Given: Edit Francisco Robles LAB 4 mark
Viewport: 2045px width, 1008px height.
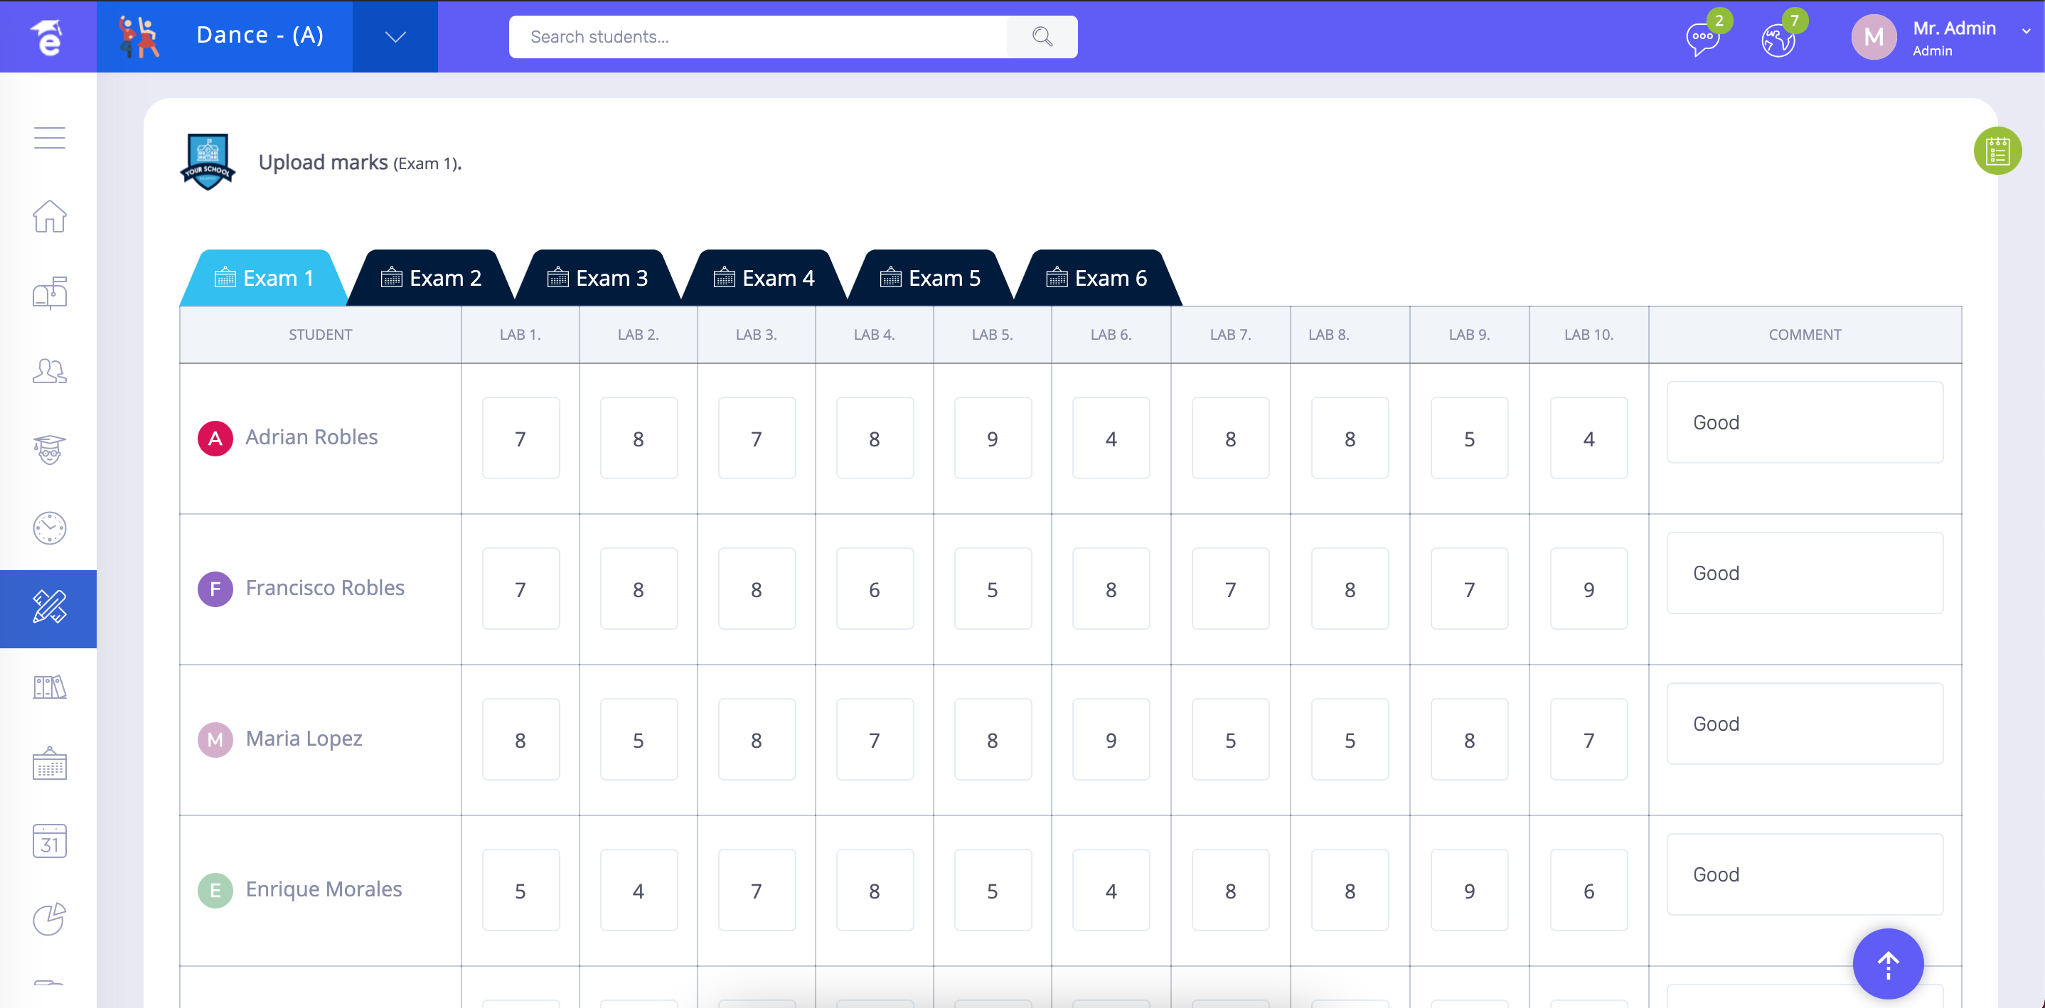Looking at the screenshot, I should point(875,589).
